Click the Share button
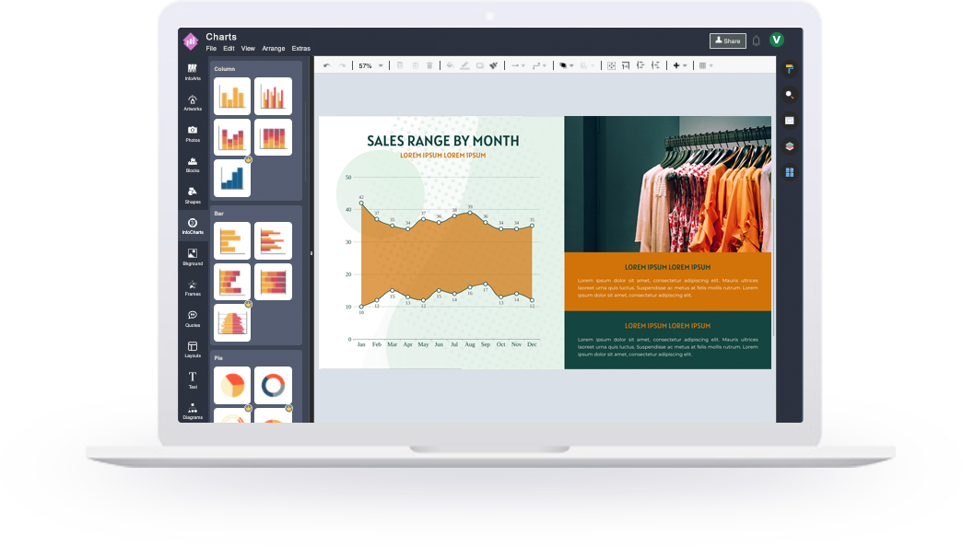This screenshot has width=963, height=547. pyautogui.click(x=728, y=41)
